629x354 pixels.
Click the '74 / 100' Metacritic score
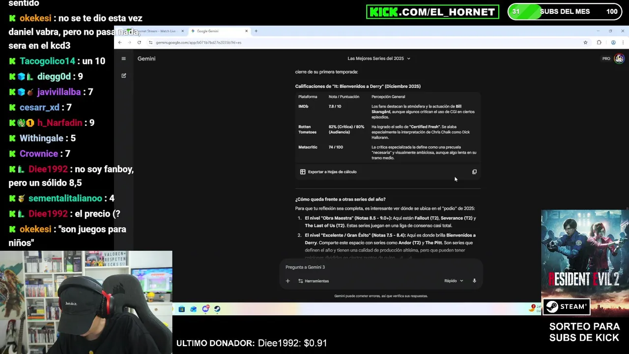tap(336, 147)
